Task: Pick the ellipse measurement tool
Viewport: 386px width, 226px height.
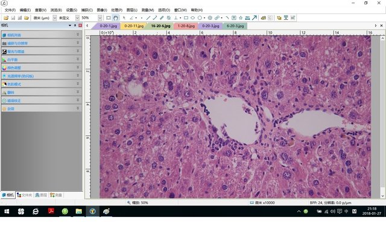Action: [x=193, y=17]
